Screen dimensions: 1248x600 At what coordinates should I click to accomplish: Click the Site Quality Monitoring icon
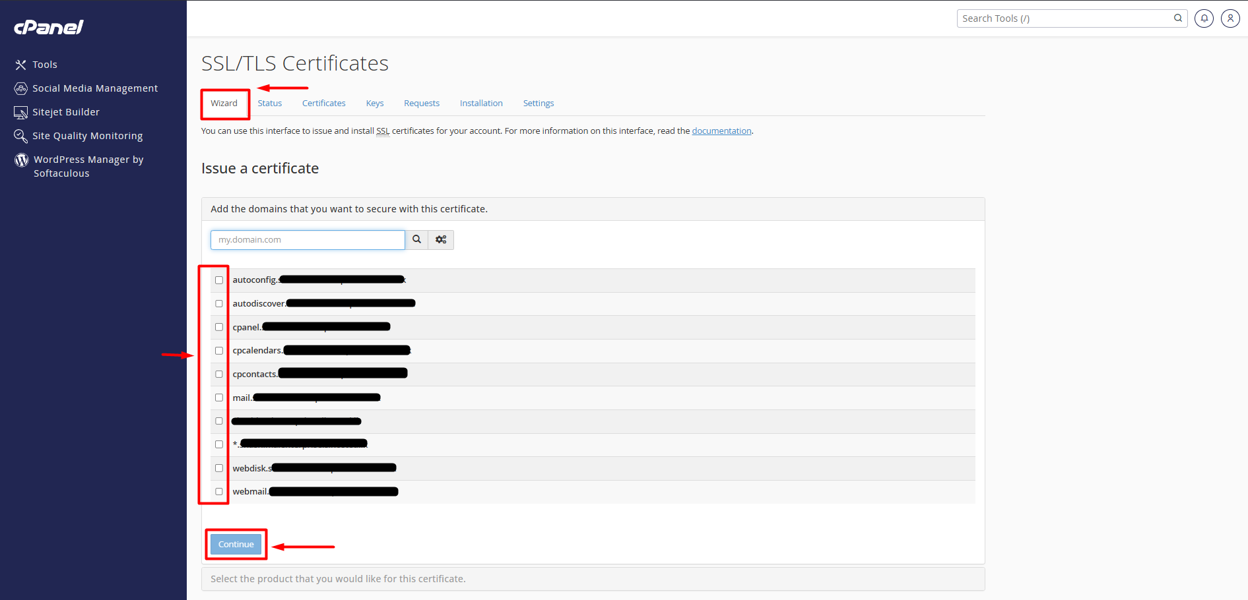click(x=21, y=136)
